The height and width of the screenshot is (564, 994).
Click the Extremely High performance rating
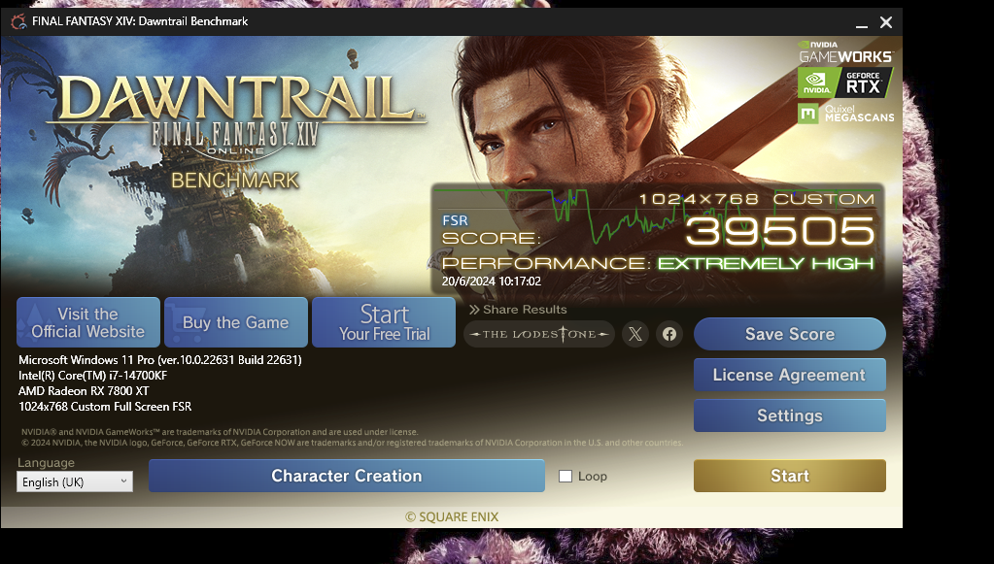coord(766,263)
